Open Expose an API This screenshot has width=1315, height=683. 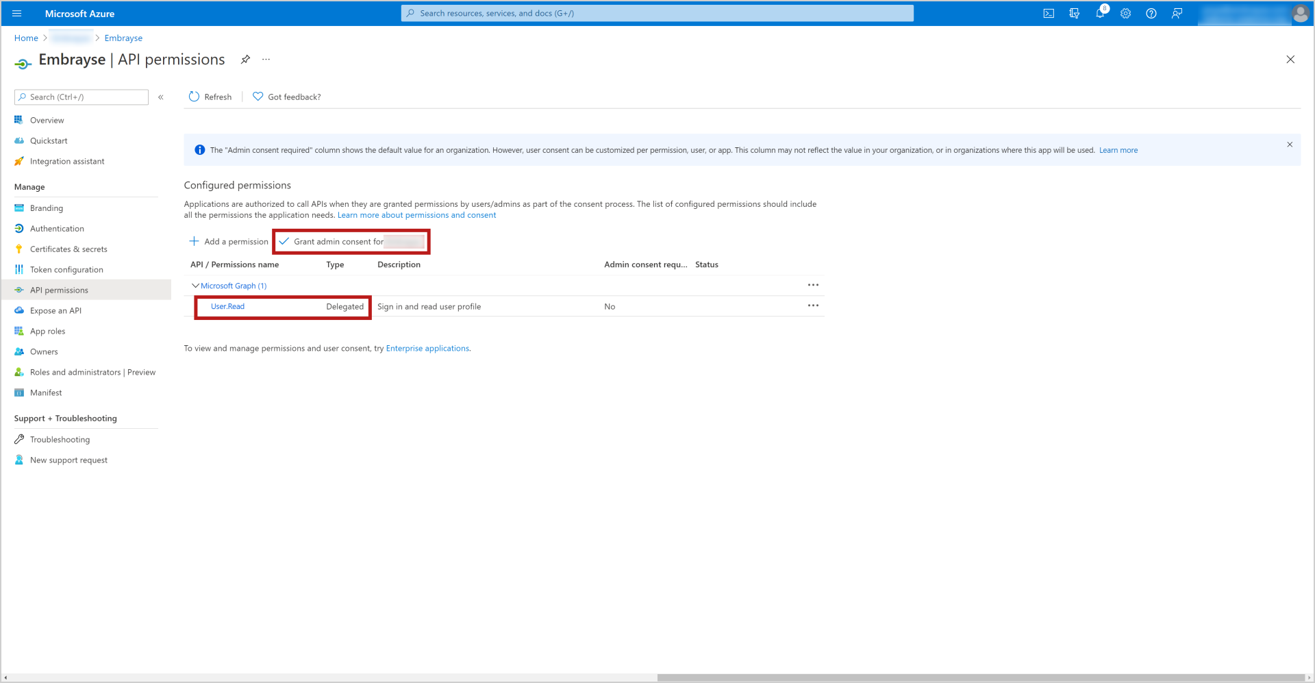point(55,310)
